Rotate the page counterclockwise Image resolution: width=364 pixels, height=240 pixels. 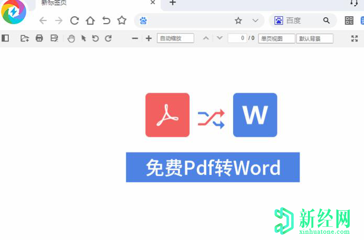coord(95,38)
